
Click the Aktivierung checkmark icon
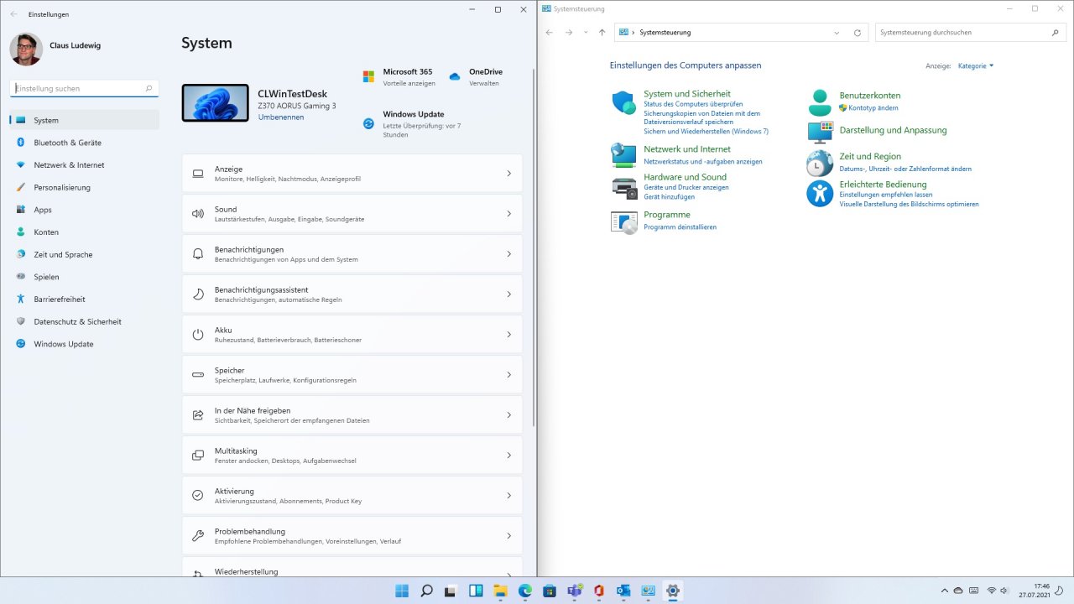click(x=198, y=496)
